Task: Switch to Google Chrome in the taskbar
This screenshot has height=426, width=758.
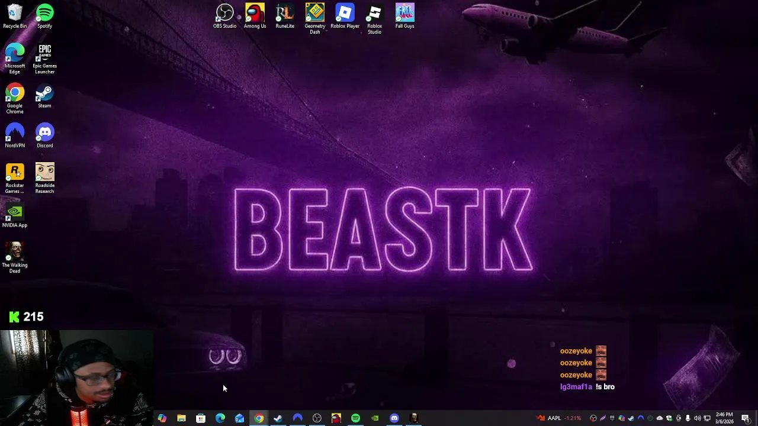Action: (259, 418)
